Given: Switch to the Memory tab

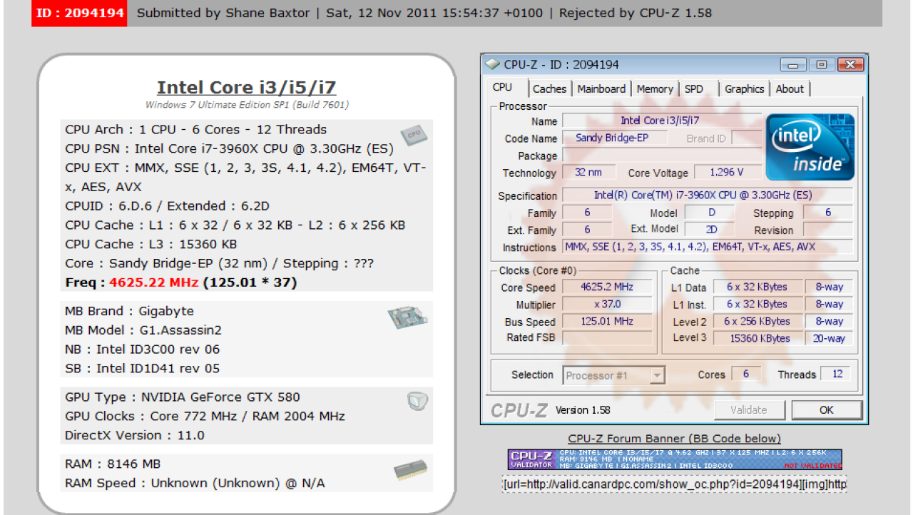Looking at the screenshot, I should [655, 89].
